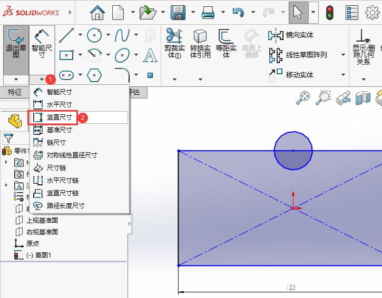Click the filter funnel in feature tree

(x=8, y=138)
